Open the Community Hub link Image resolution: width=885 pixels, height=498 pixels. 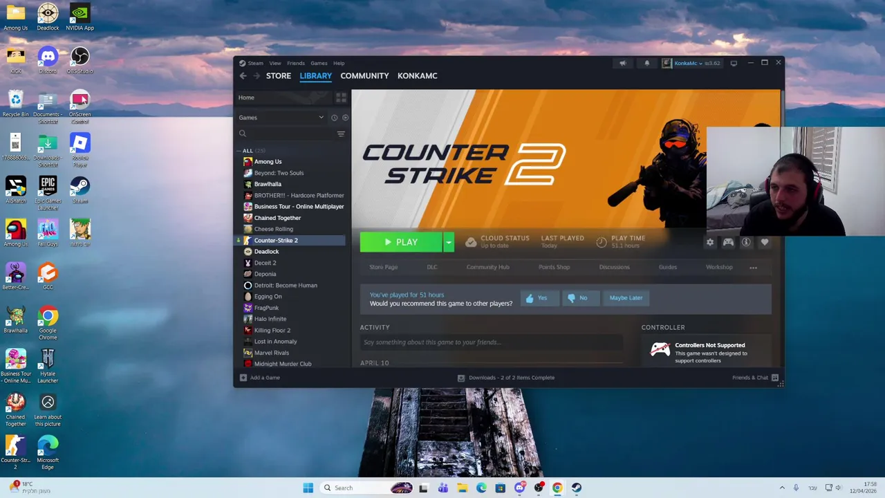[x=487, y=267]
